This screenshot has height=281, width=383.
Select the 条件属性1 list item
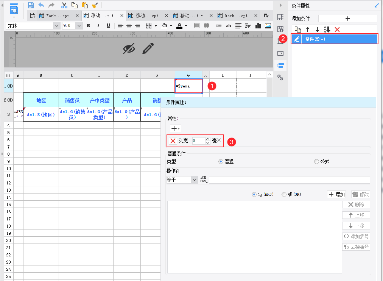pos(335,39)
